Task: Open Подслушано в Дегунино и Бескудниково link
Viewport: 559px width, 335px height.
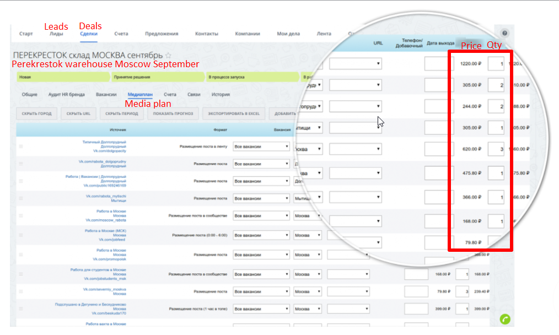Action: [90, 304]
